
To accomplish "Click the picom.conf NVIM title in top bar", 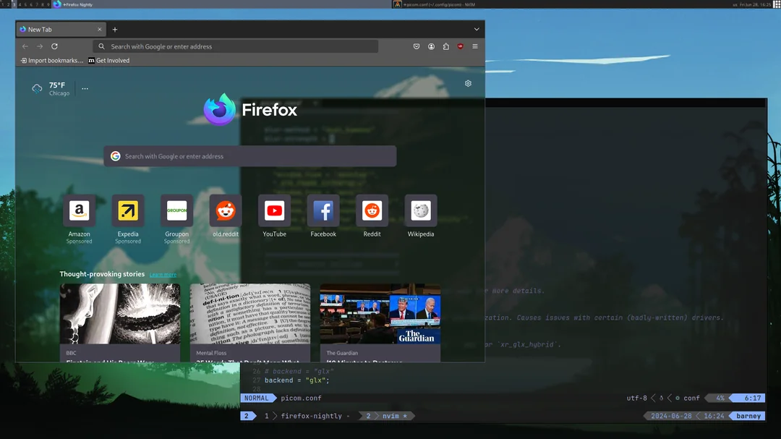I will coord(439,4).
